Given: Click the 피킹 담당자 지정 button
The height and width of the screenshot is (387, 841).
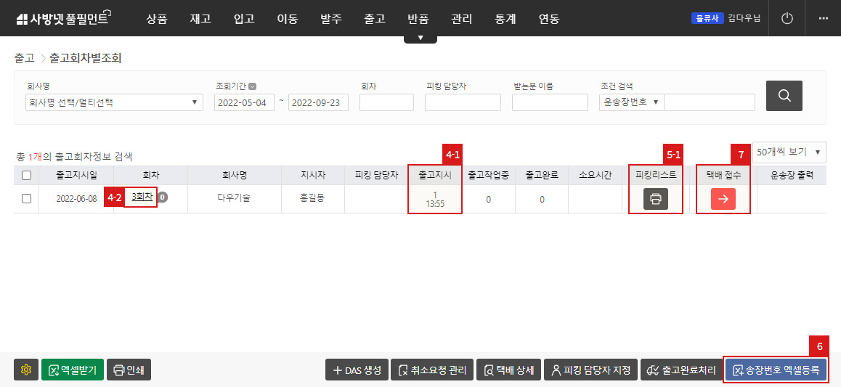Looking at the screenshot, I should (590, 370).
